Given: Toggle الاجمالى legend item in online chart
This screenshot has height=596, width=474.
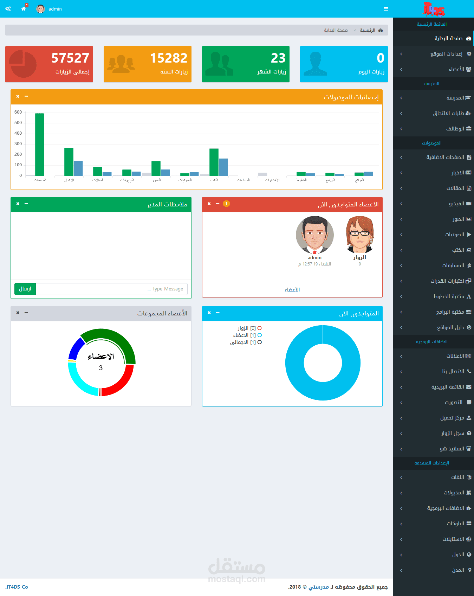Looking at the screenshot, I should tap(246, 342).
